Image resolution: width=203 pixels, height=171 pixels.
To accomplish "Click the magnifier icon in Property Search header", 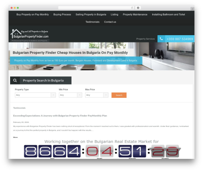I will [15, 80].
